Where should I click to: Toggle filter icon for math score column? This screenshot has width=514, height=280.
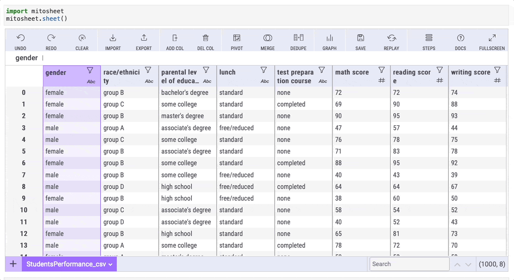[x=381, y=70]
